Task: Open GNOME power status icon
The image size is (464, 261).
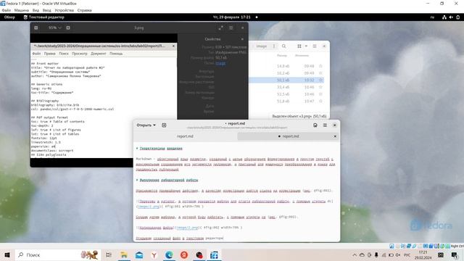Action: pos(457,17)
